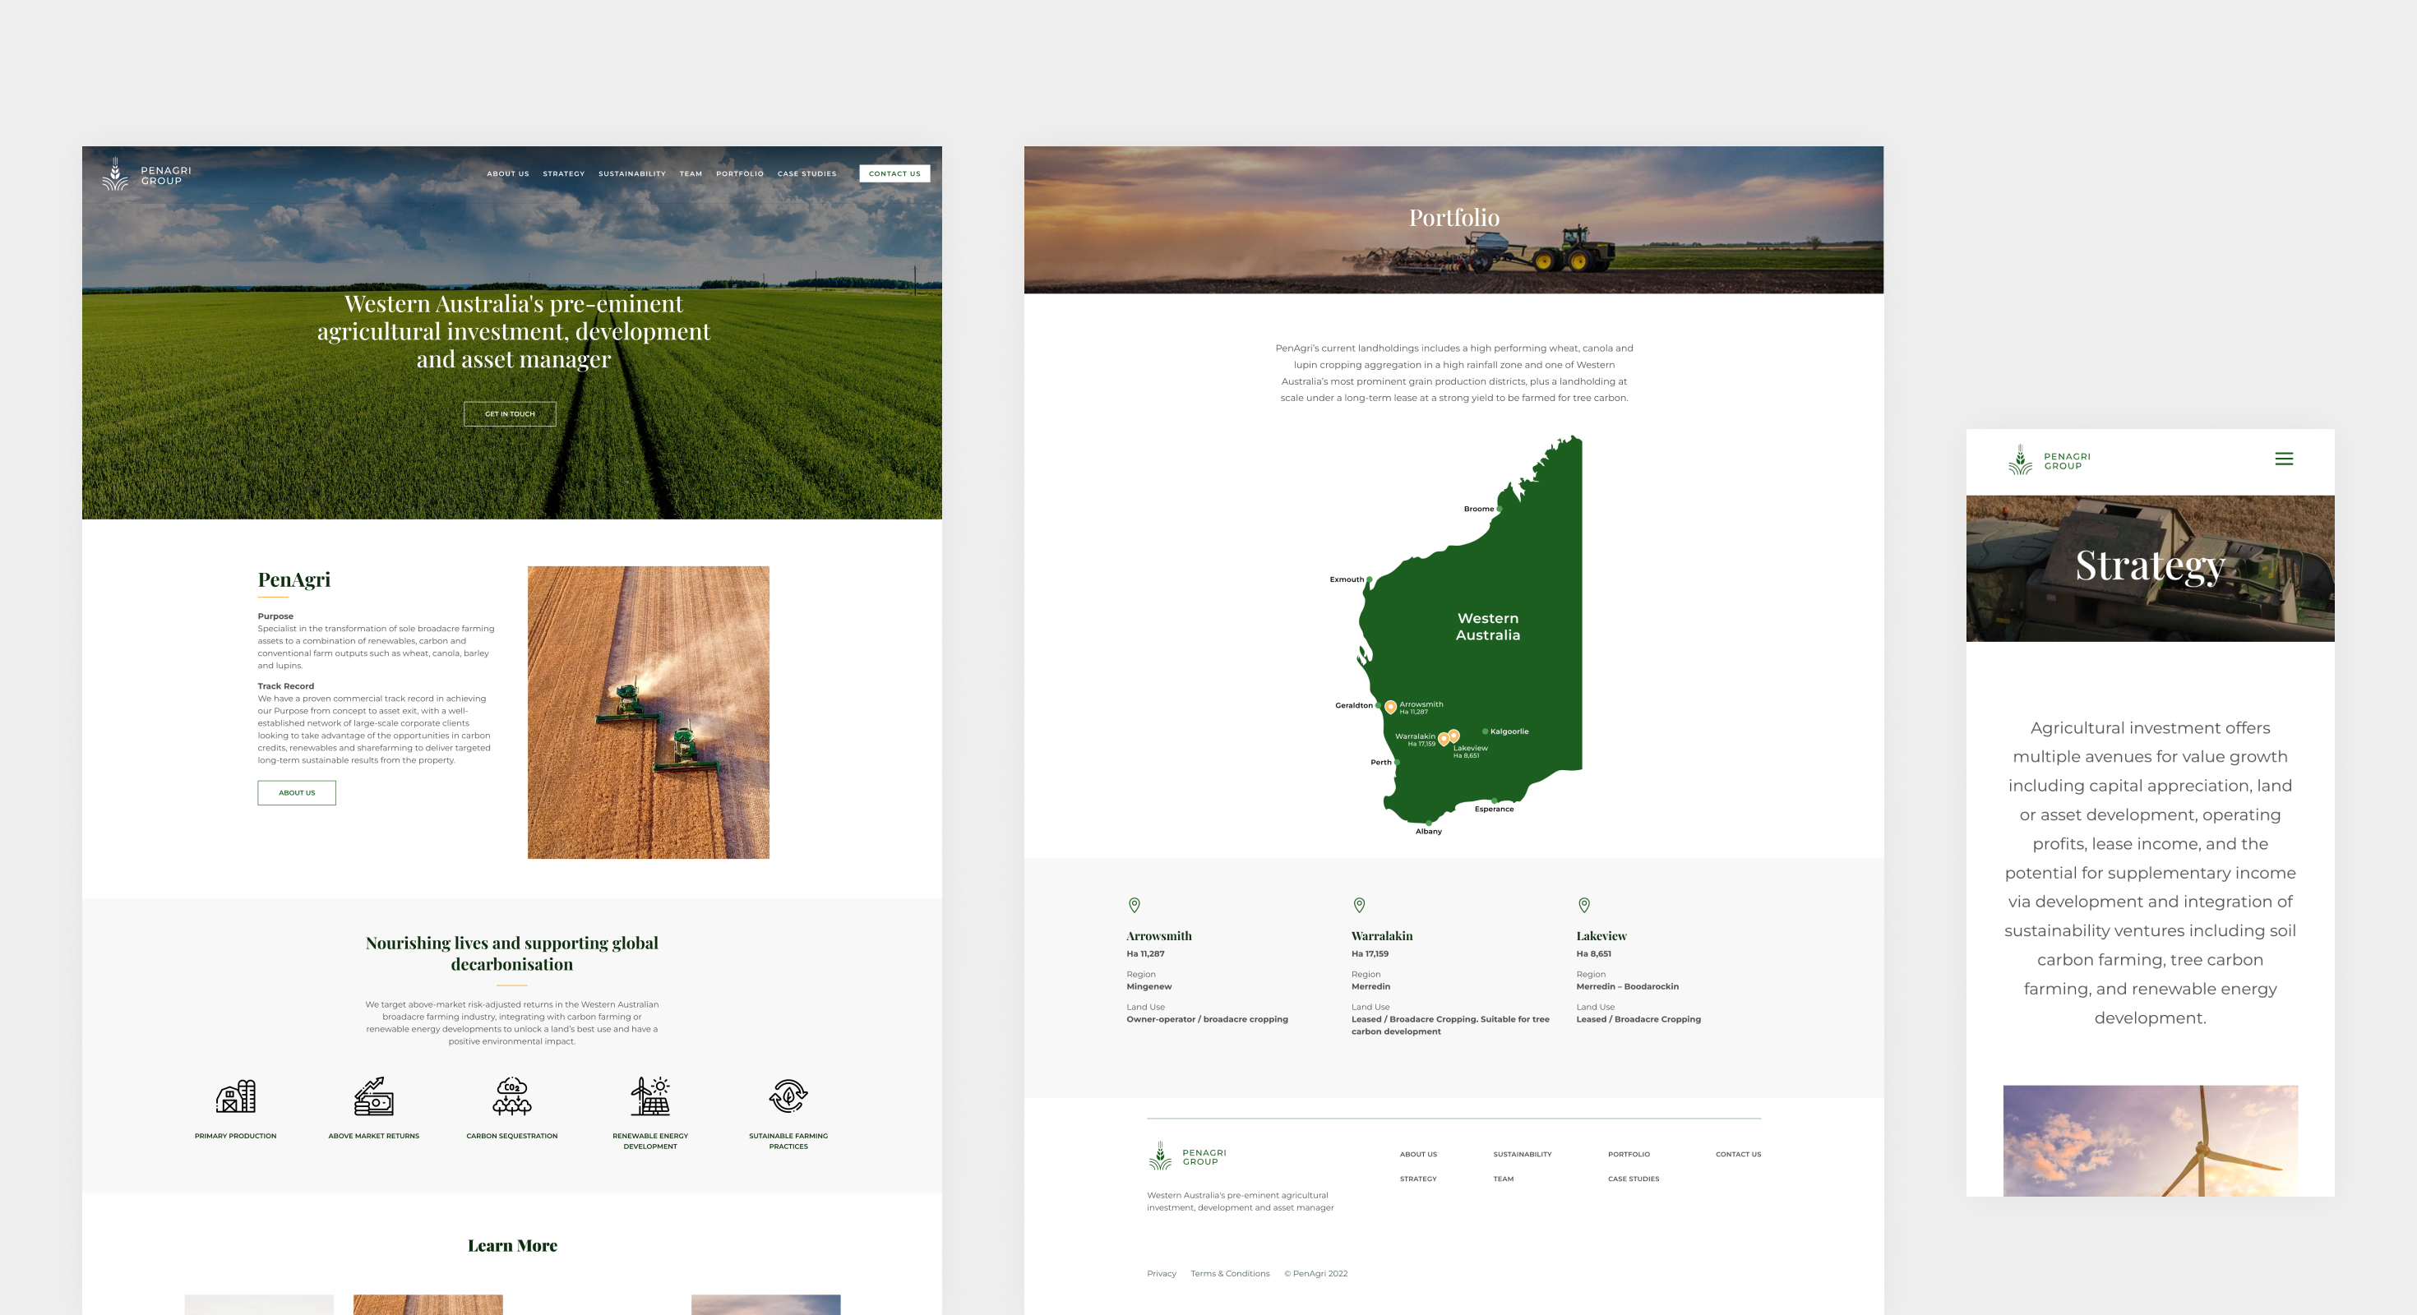The width and height of the screenshot is (2417, 1315).
Task: Click the Carbon Sequestration CO2 icon
Action: tap(511, 1096)
